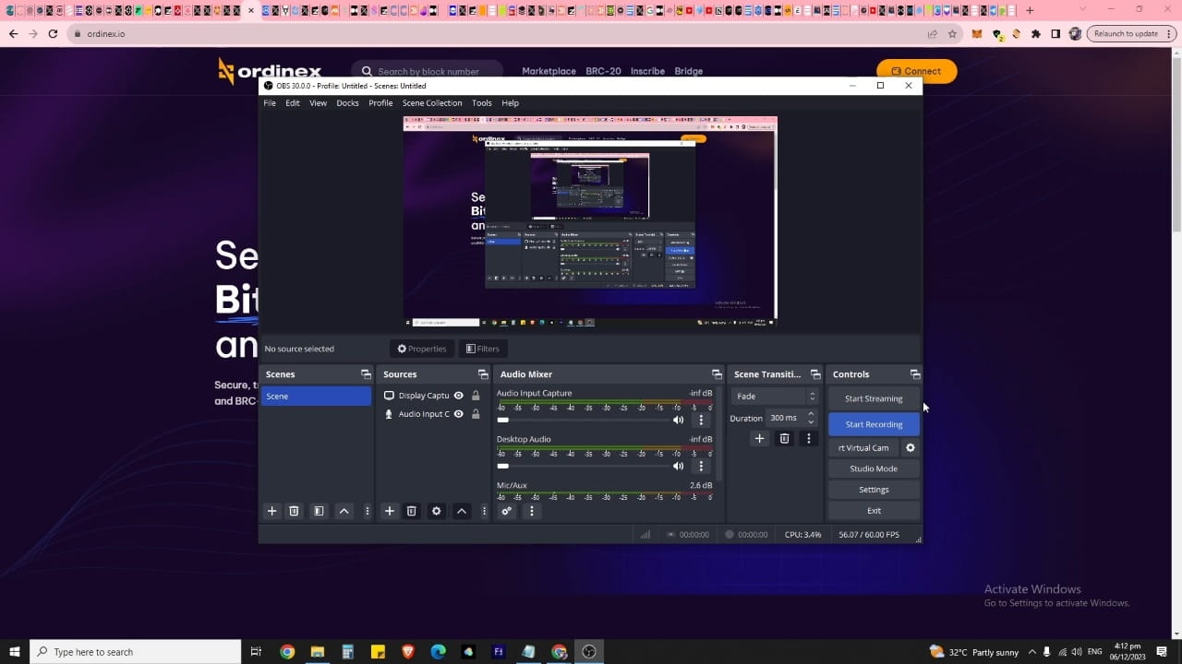Image resolution: width=1182 pixels, height=664 pixels.
Task: Toggle visibility of Audio Input Capture source
Action: (x=458, y=414)
